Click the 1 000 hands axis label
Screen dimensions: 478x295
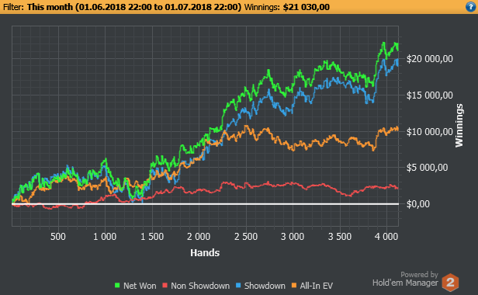tap(105, 237)
